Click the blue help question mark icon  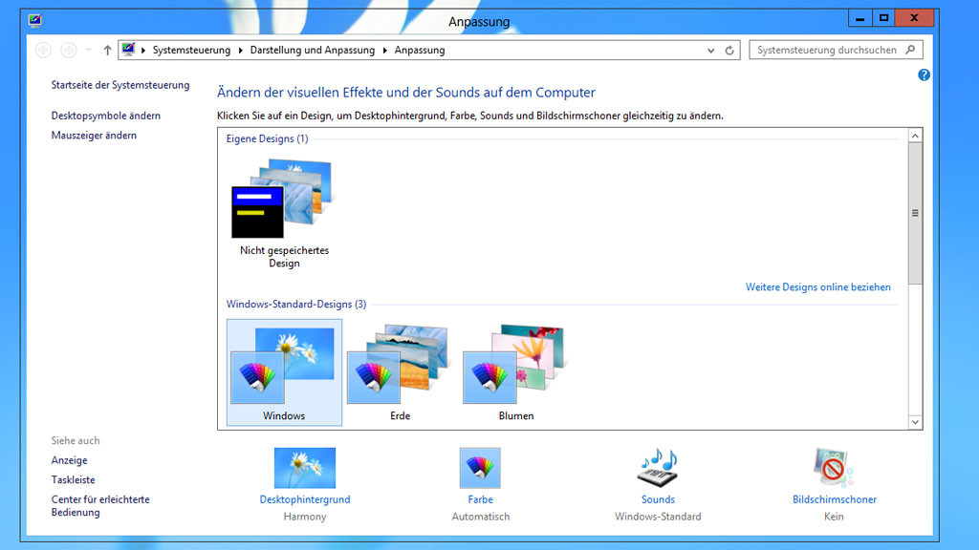[x=924, y=74]
